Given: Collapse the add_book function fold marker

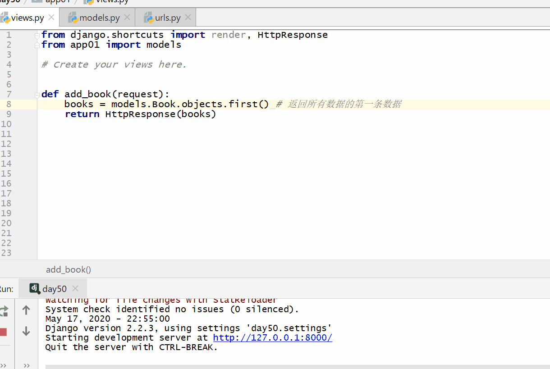Looking at the screenshot, I should [37, 95].
